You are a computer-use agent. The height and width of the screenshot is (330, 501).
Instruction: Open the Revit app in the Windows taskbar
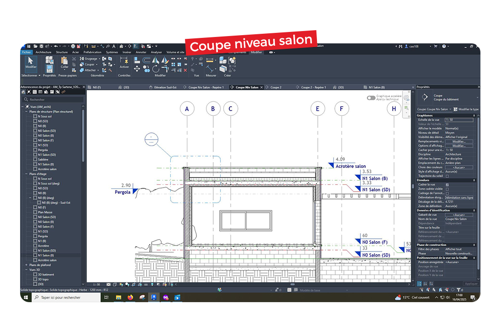(154, 298)
